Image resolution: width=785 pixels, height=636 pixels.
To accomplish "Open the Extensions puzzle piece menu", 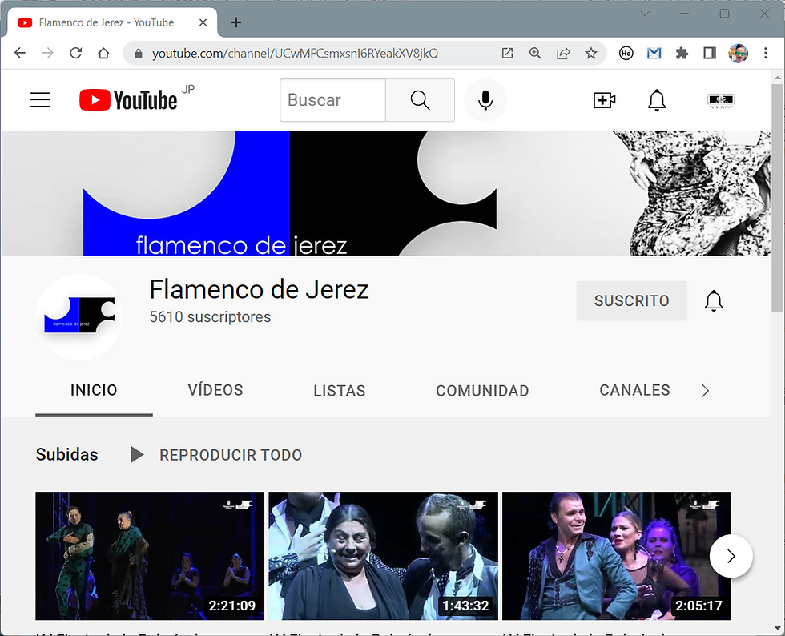I will coord(682,53).
